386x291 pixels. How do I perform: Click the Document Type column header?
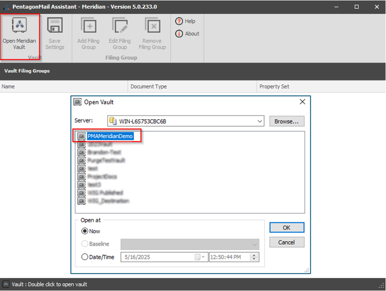192,87
